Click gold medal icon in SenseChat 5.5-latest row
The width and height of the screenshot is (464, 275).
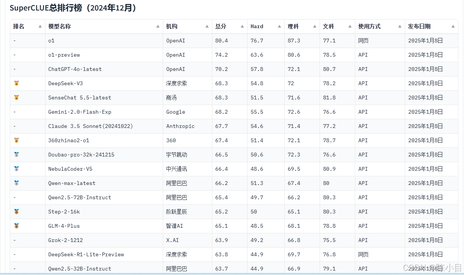[16, 98]
